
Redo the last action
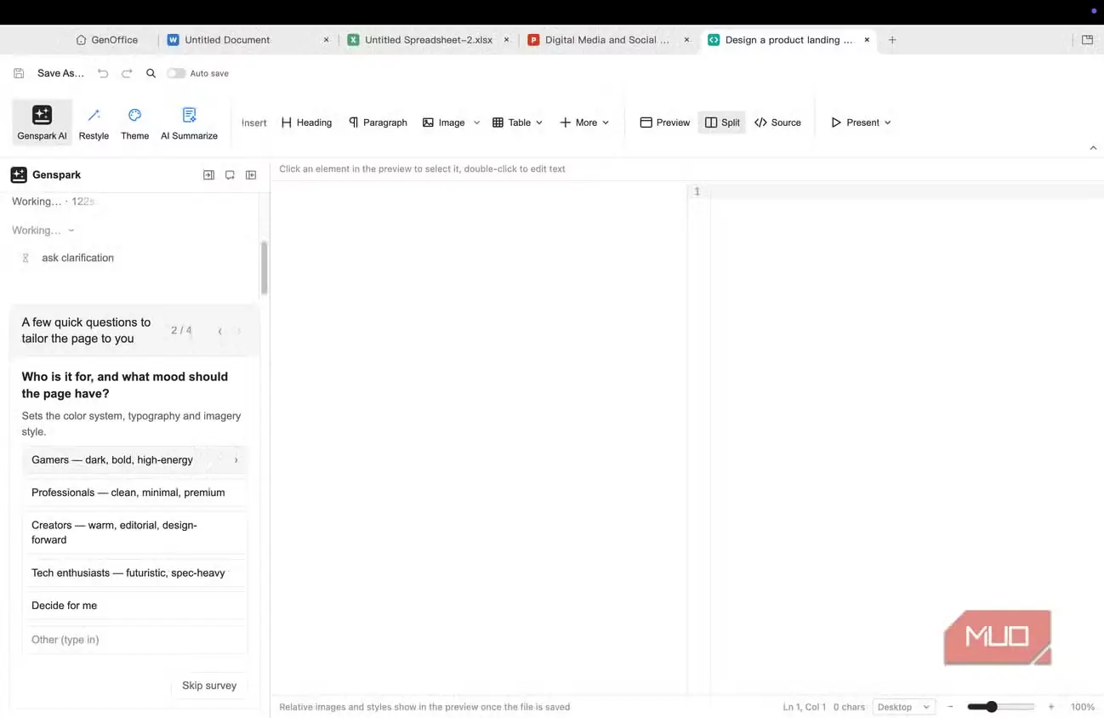click(x=127, y=73)
